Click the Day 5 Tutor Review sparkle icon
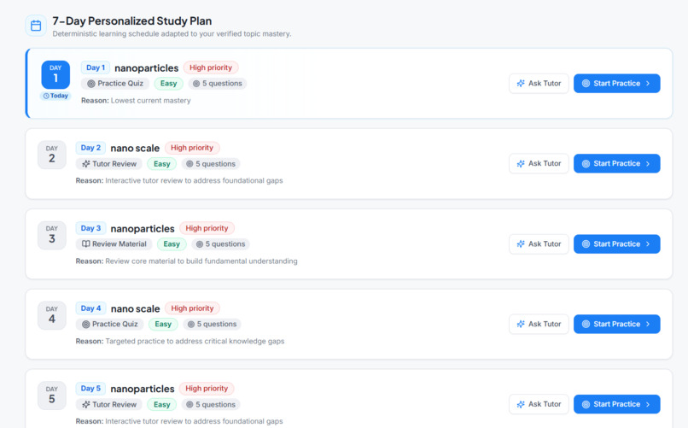 point(86,404)
